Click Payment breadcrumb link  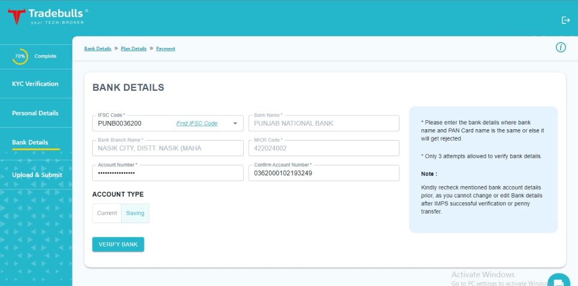tap(165, 48)
